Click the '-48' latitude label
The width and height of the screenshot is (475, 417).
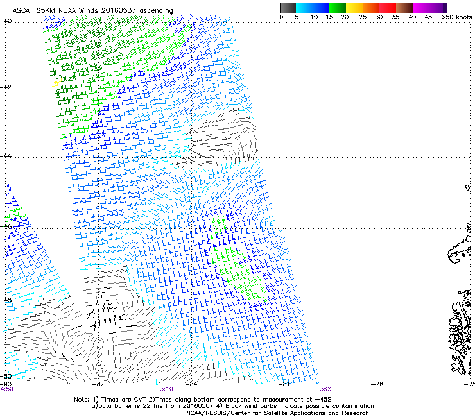(x=6, y=300)
